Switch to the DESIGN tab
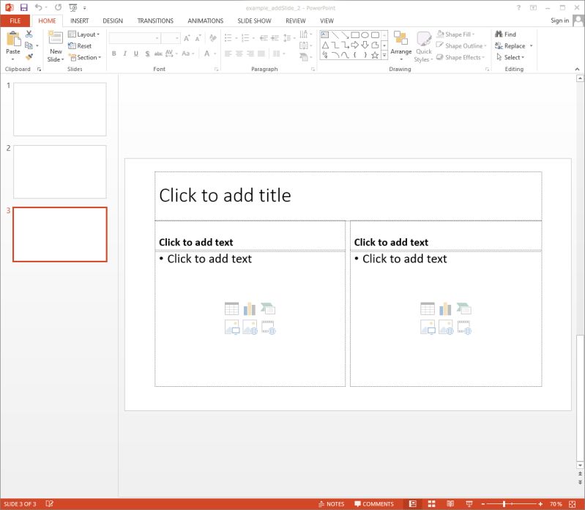This screenshot has height=510, width=585. (113, 21)
